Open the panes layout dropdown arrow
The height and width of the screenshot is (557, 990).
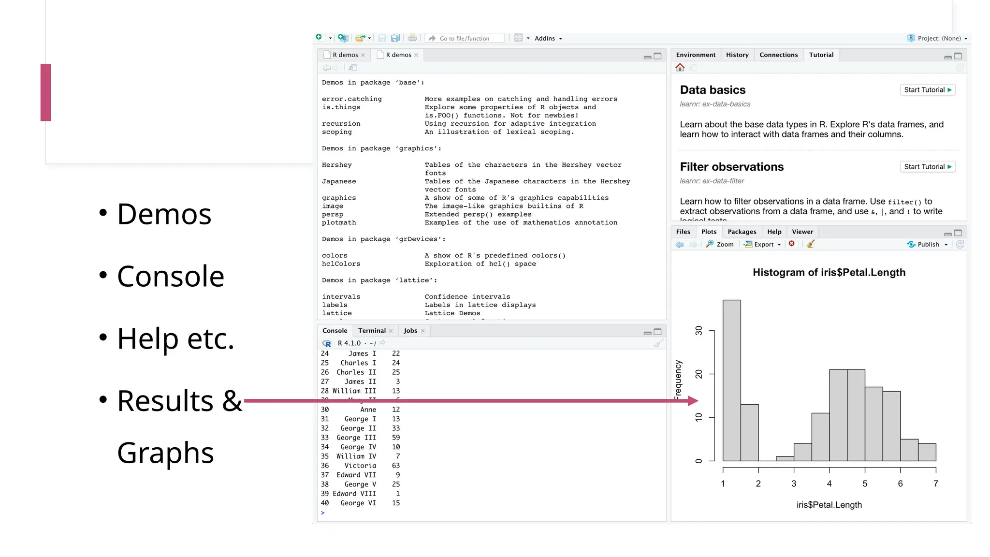tap(528, 38)
